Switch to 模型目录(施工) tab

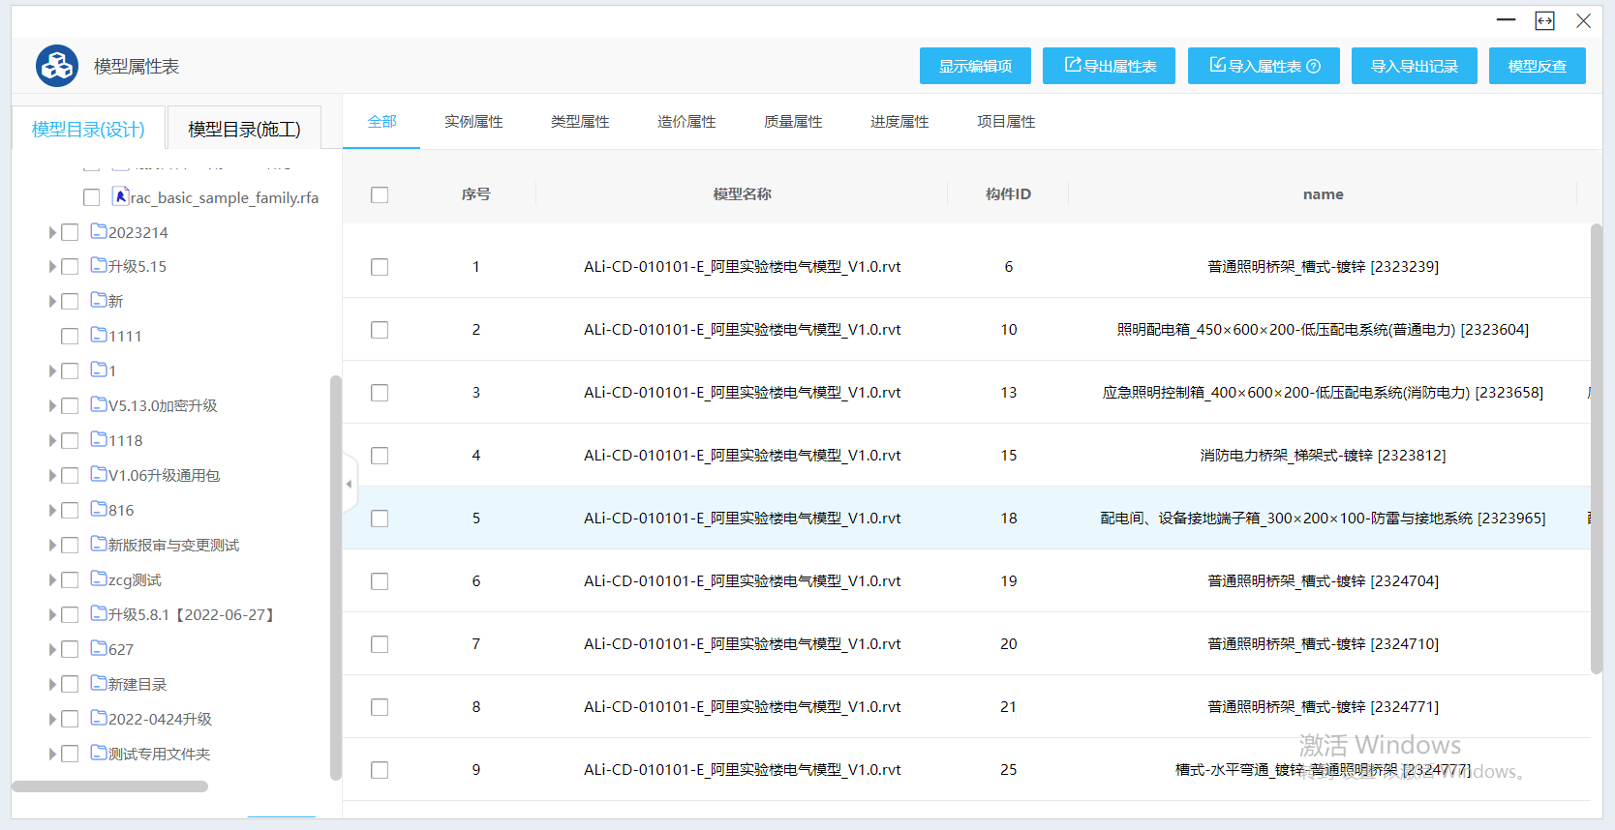(244, 129)
